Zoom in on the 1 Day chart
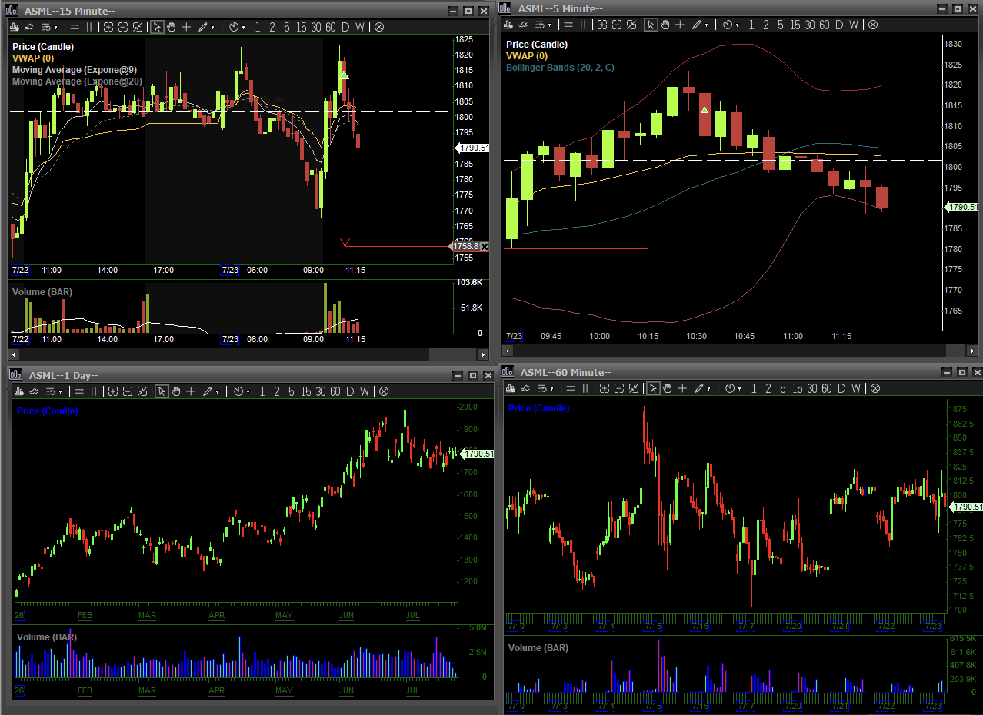 (113, 392)
